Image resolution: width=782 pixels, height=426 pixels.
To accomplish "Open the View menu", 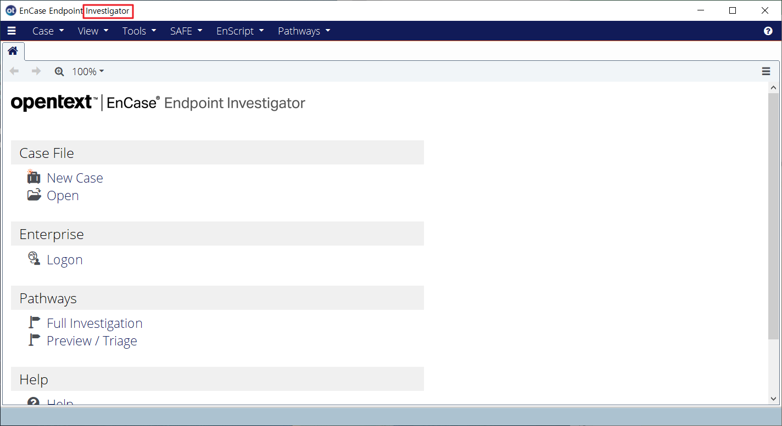I will point(93,31).
